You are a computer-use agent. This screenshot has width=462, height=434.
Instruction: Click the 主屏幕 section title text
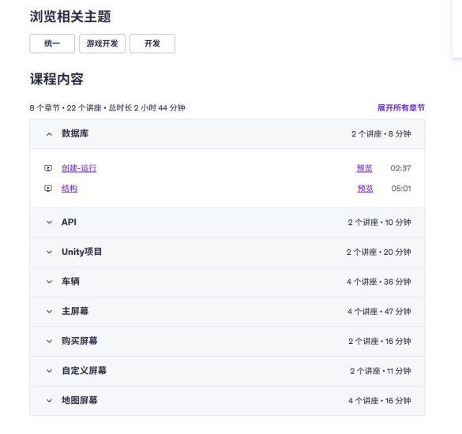[x=75, y=311]
